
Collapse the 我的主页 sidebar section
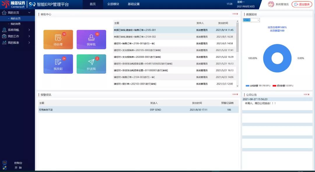point(29,13)
